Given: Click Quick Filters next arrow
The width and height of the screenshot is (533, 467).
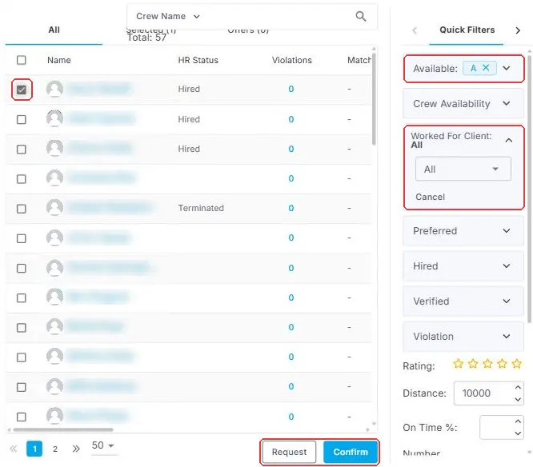Looking at the screenshot, I should coord(518,30).
